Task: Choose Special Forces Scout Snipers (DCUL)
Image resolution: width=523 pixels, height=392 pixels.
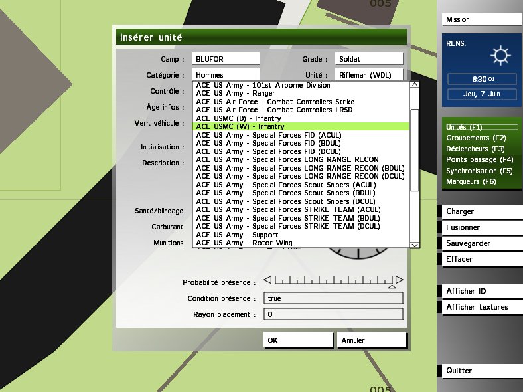Action: (301, 201)
